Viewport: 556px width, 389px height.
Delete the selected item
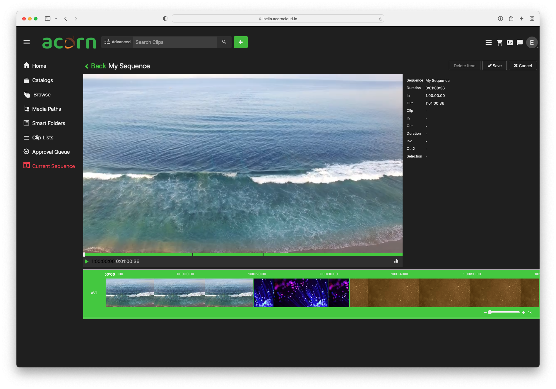(x=464, y=65)
